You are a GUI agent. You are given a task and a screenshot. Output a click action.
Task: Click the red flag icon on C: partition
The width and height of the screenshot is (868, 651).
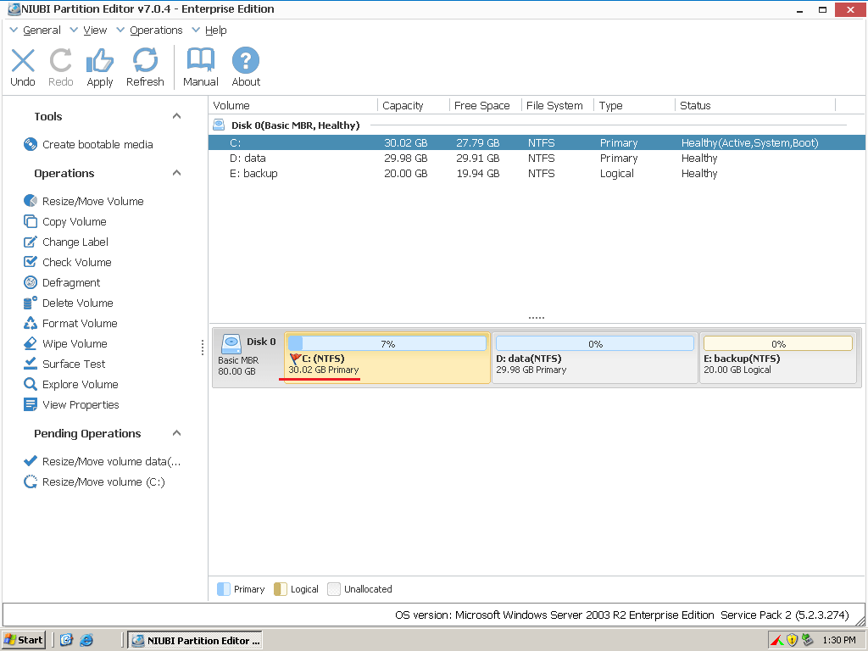click(295, 359)
